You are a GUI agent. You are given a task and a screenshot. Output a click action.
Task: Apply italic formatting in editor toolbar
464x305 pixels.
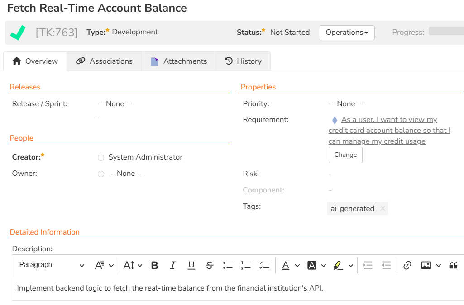(x=172, y=266)
